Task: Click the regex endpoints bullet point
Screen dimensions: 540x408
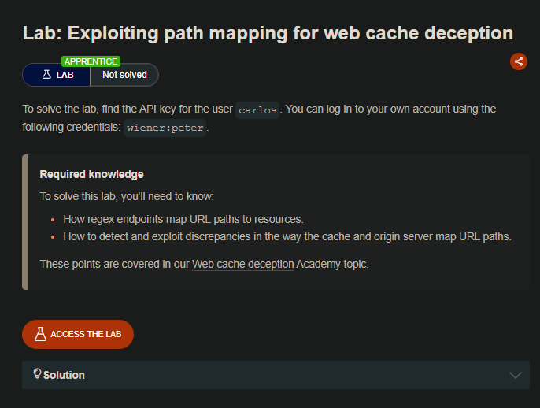Action: [x=183, y=219]
